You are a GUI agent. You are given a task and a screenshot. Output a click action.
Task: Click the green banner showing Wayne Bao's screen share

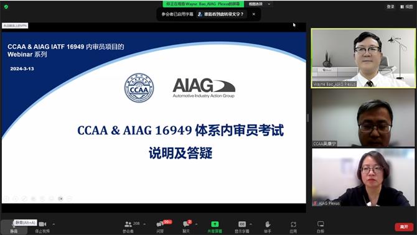pyautogui.click(x=204, y=4)
